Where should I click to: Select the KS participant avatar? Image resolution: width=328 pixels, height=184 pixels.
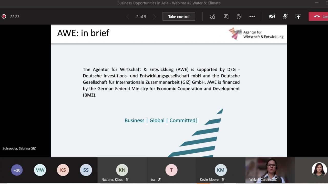click(x=63, y=170)
